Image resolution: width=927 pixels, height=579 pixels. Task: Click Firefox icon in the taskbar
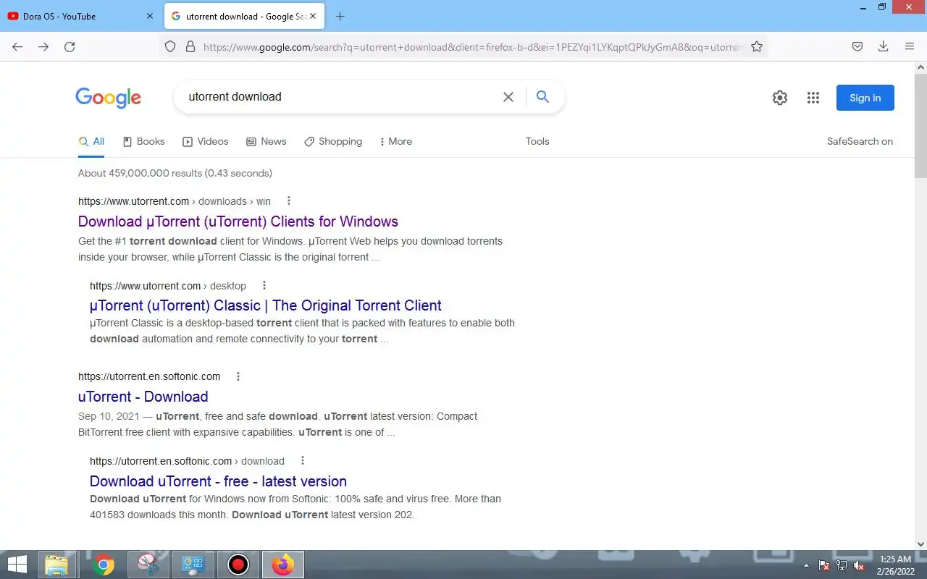[x=283, y=565]
